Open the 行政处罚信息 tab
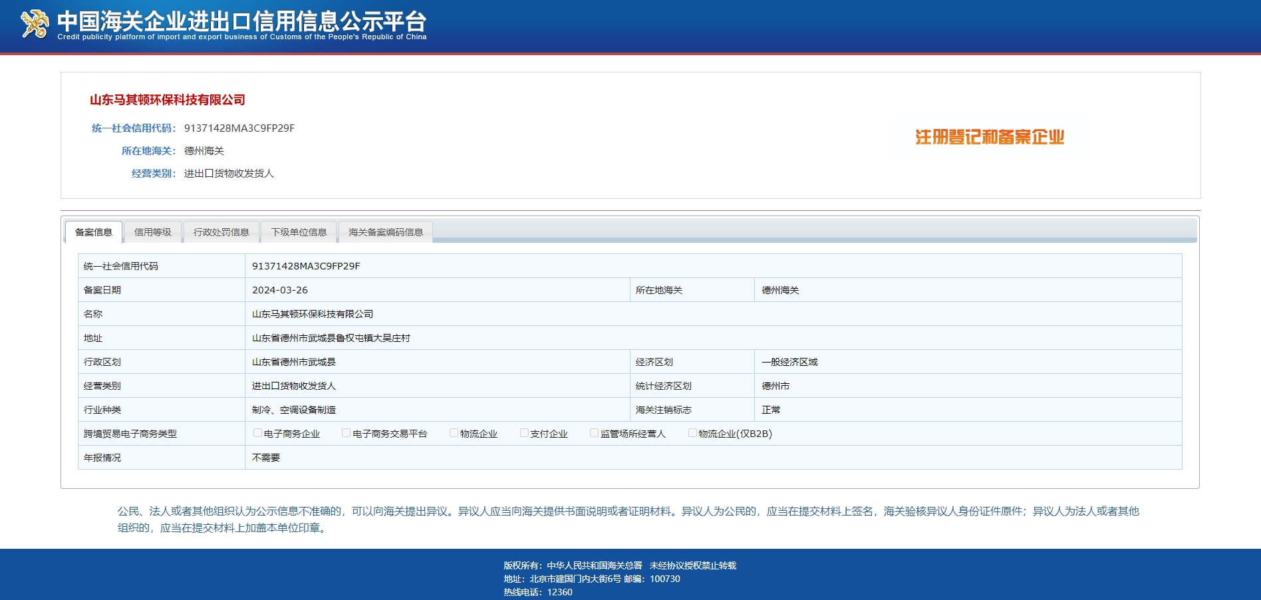 click(x=221, y=232)
